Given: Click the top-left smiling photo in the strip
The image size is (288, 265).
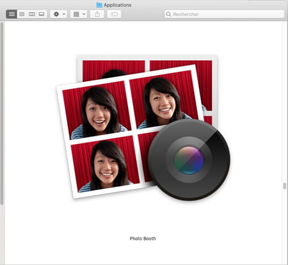Looking at the screenshot, I should click(x=97, y=110).
